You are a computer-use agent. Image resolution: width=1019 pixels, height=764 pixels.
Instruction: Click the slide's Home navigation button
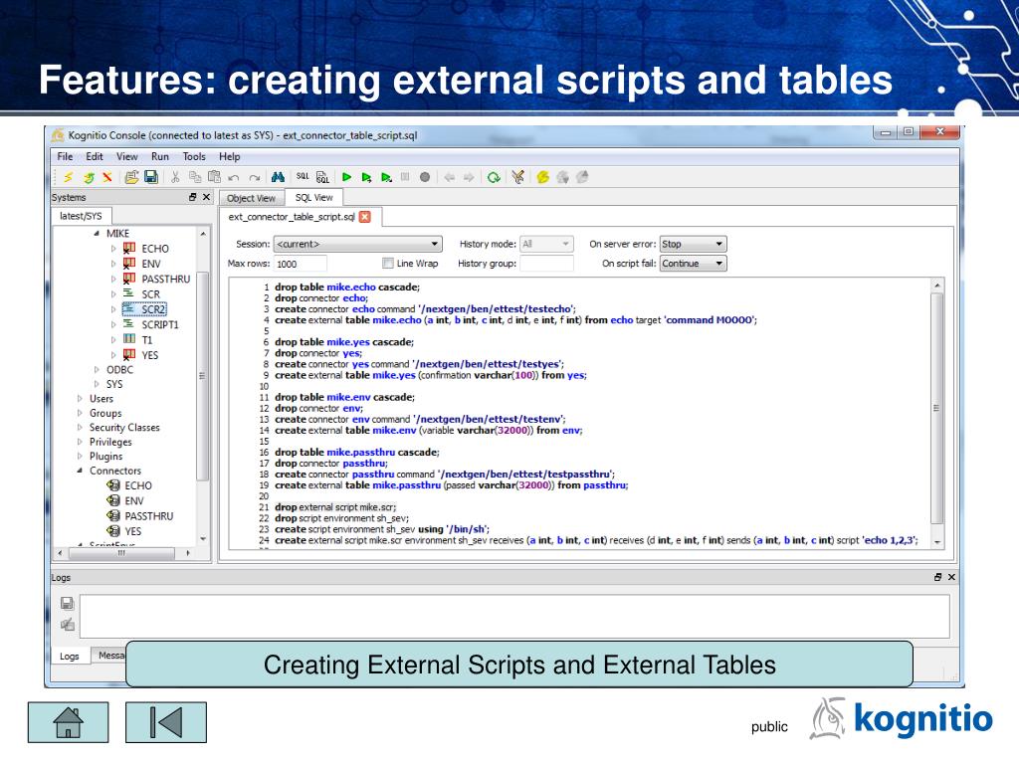coord(68,721)
